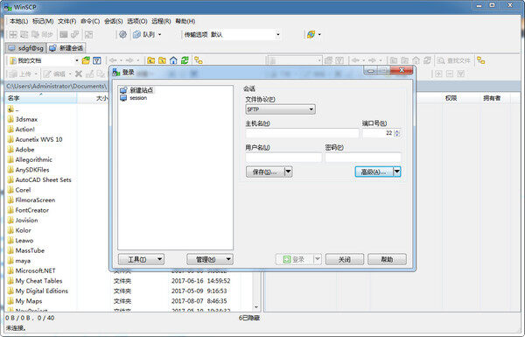The image size is (525, 337).
Task: Click the 高级(A)... advanced button
Action: tap(374, 172)
